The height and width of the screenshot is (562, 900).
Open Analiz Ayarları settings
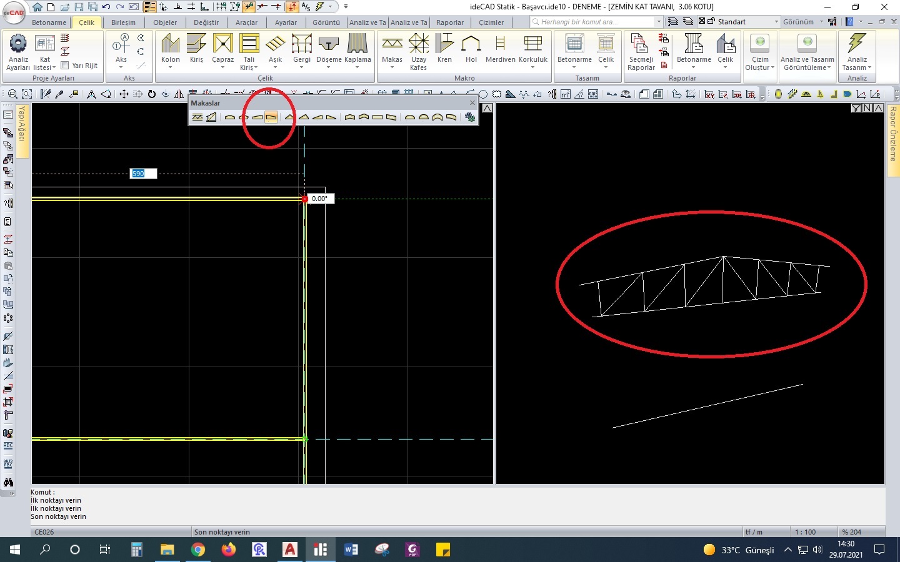[x=18, y=52]
